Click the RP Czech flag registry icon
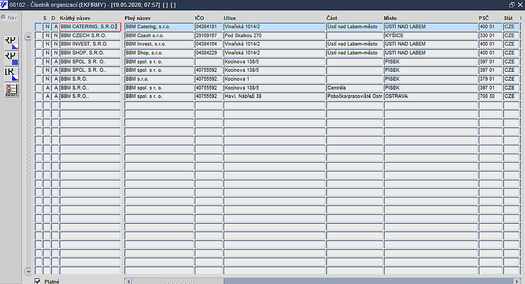The image size is (525, 284). pos(12,43)
